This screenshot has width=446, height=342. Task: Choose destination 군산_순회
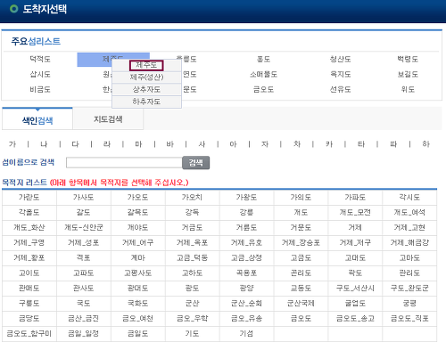246,304
